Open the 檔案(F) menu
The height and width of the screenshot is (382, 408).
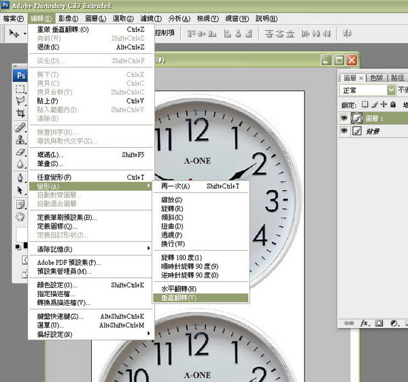click(x=14, y=18)
